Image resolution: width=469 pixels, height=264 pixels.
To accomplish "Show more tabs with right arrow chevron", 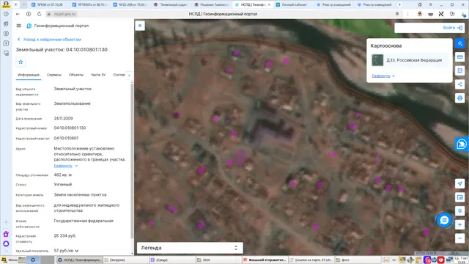I will (129, 75).
